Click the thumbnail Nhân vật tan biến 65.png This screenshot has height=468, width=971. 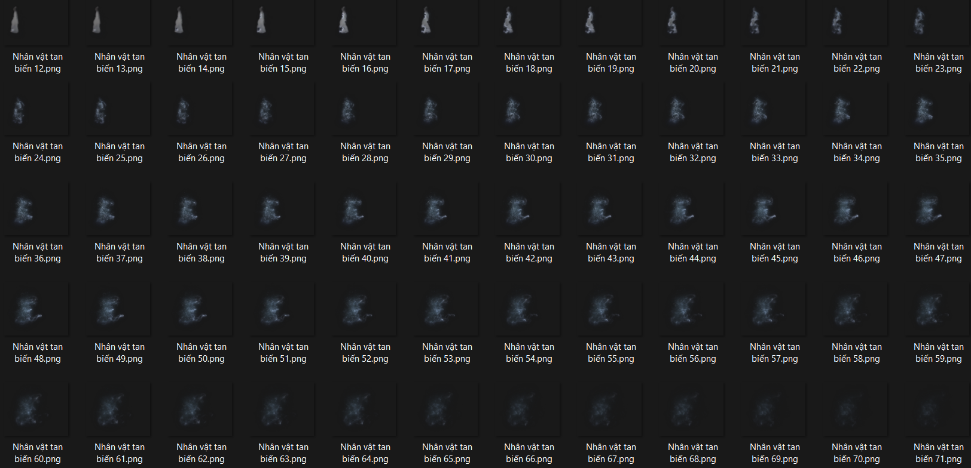tap(447, 410)
